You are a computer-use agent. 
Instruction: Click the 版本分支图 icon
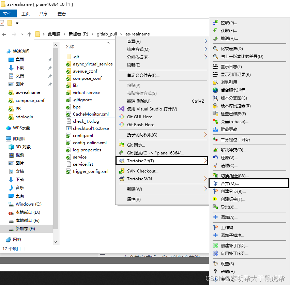click(215, 98)
